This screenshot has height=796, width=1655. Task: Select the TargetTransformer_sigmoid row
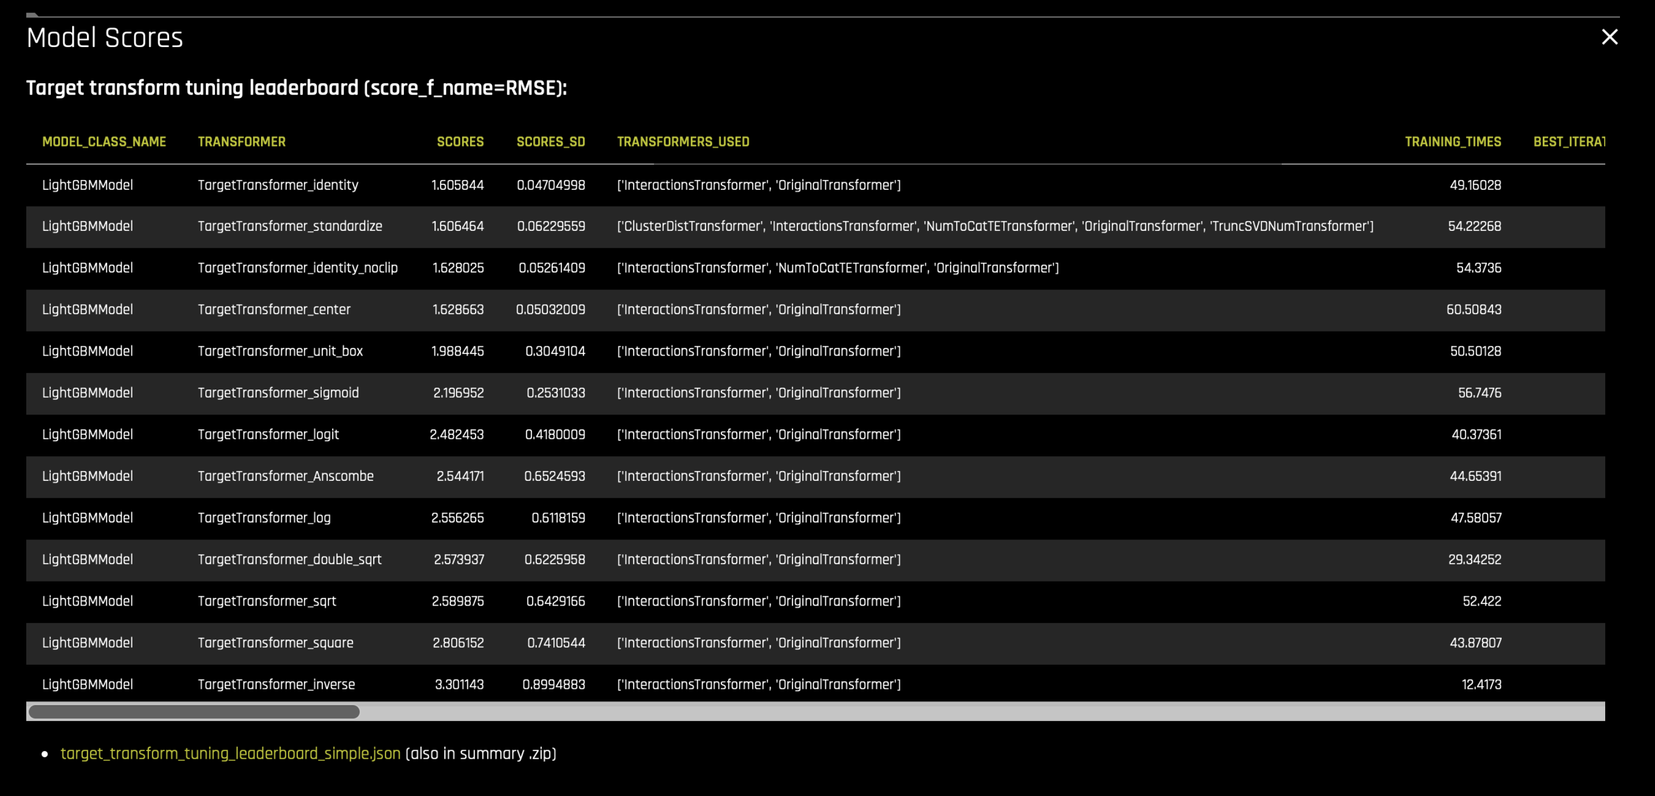pos(450,393)
